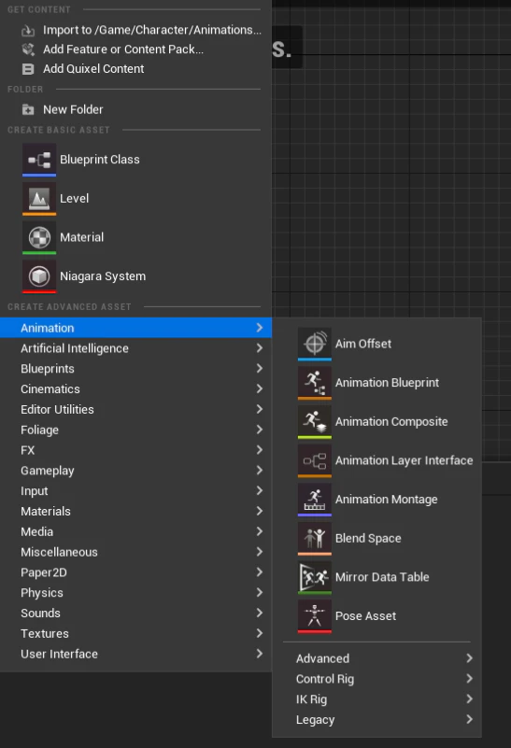Click the Pose Asset icon

(315, 616)
